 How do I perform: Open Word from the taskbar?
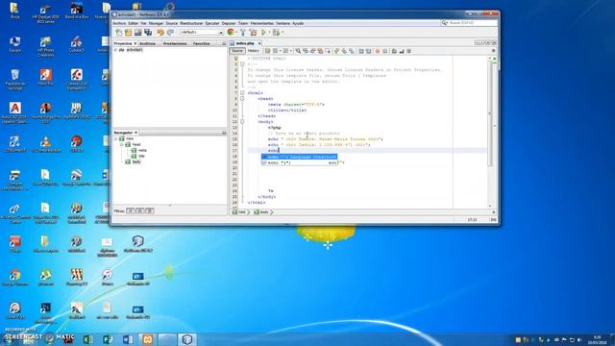point(128,339)
